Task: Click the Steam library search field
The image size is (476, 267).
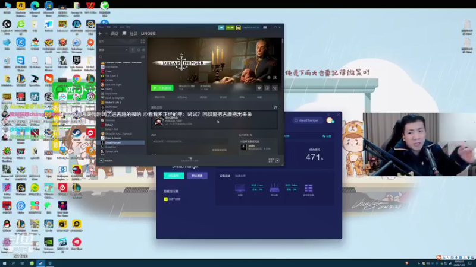Action: (119, 57)
